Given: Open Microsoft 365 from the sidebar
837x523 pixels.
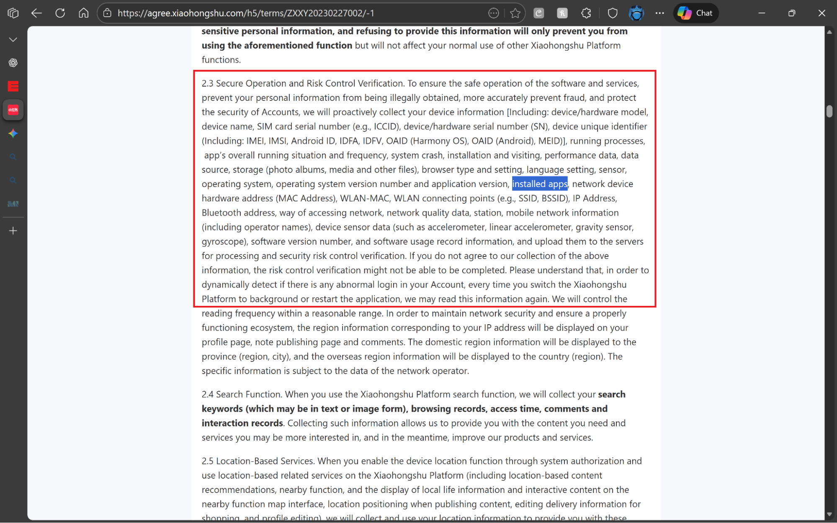Looking at the screenshot, I should [13, 204].
